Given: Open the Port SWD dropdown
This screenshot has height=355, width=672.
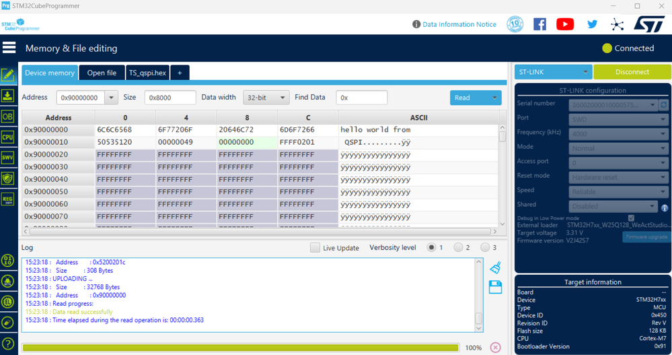Looking at the screenshot, I should [618, 119].
